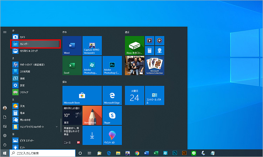Click the taskbar search box
The width and height of the screenshot is (263, 157).
[43, 153]
